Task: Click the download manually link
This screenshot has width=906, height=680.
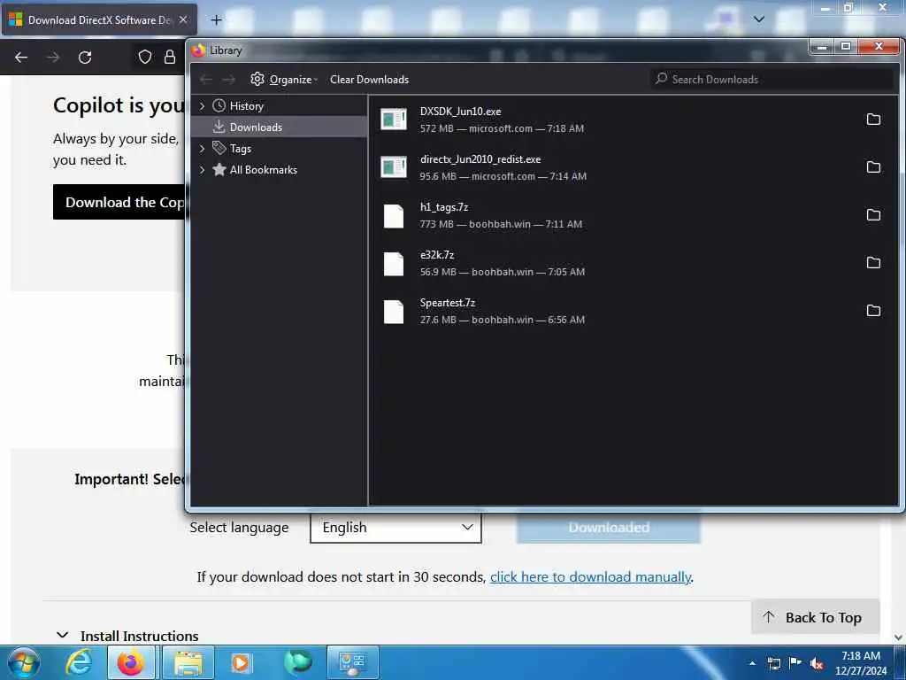Action: point(590,577)
